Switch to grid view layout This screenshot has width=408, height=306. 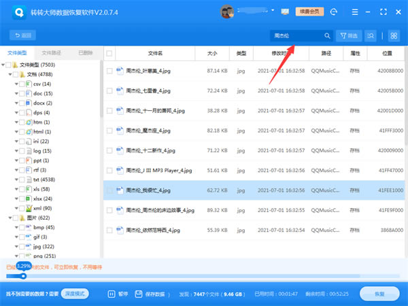(x=394, y=35)
